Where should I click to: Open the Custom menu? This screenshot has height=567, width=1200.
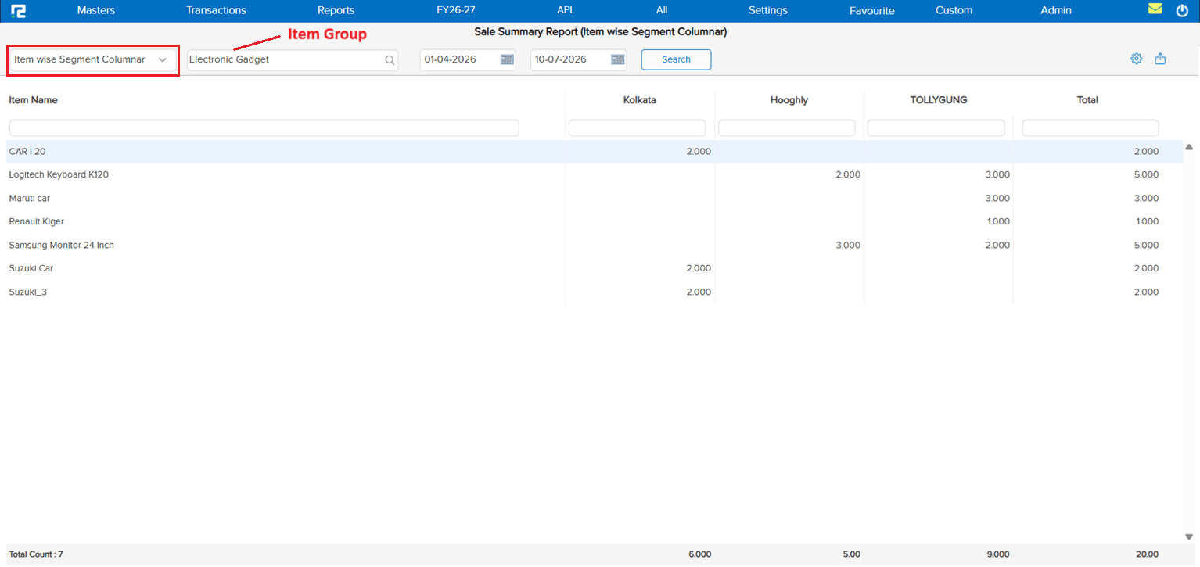point(954,10)
